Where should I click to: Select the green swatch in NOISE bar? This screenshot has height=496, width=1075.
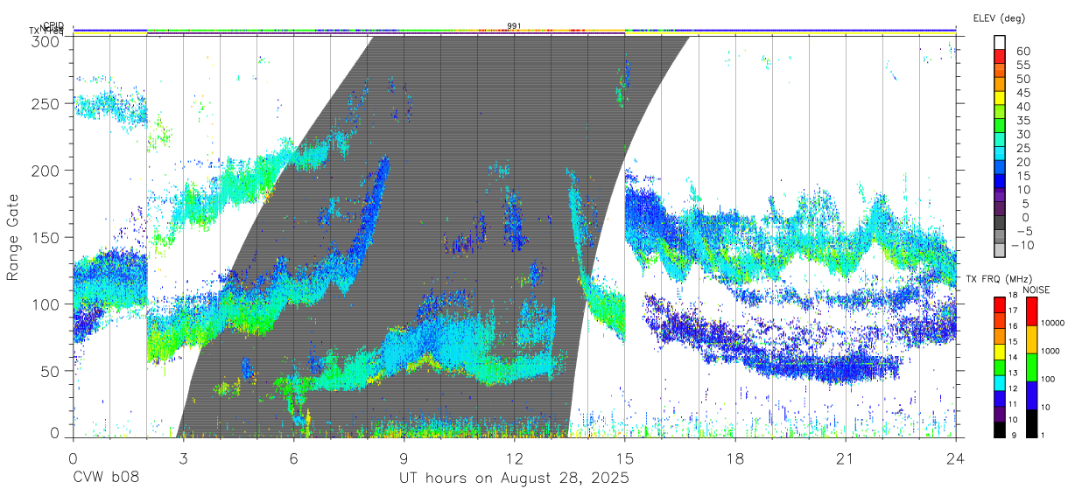[x=1031, y=367]
